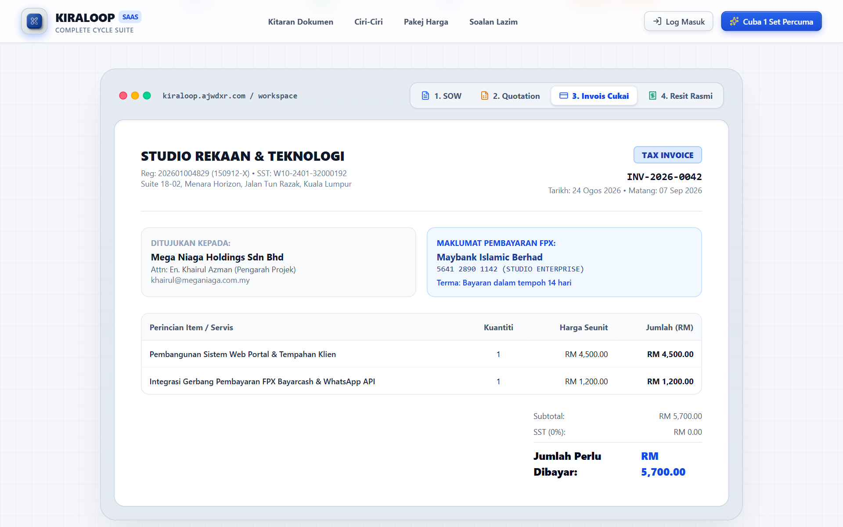Click Cuba 1 Set Percuma button

771,21
